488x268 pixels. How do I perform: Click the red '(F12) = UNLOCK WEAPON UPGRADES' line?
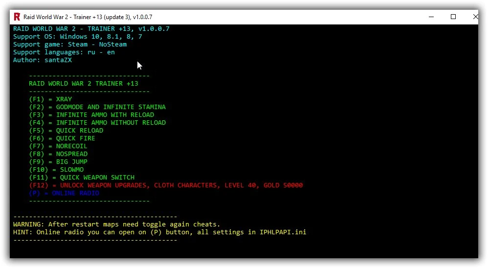pyautogui.click(x=166, y=185)
